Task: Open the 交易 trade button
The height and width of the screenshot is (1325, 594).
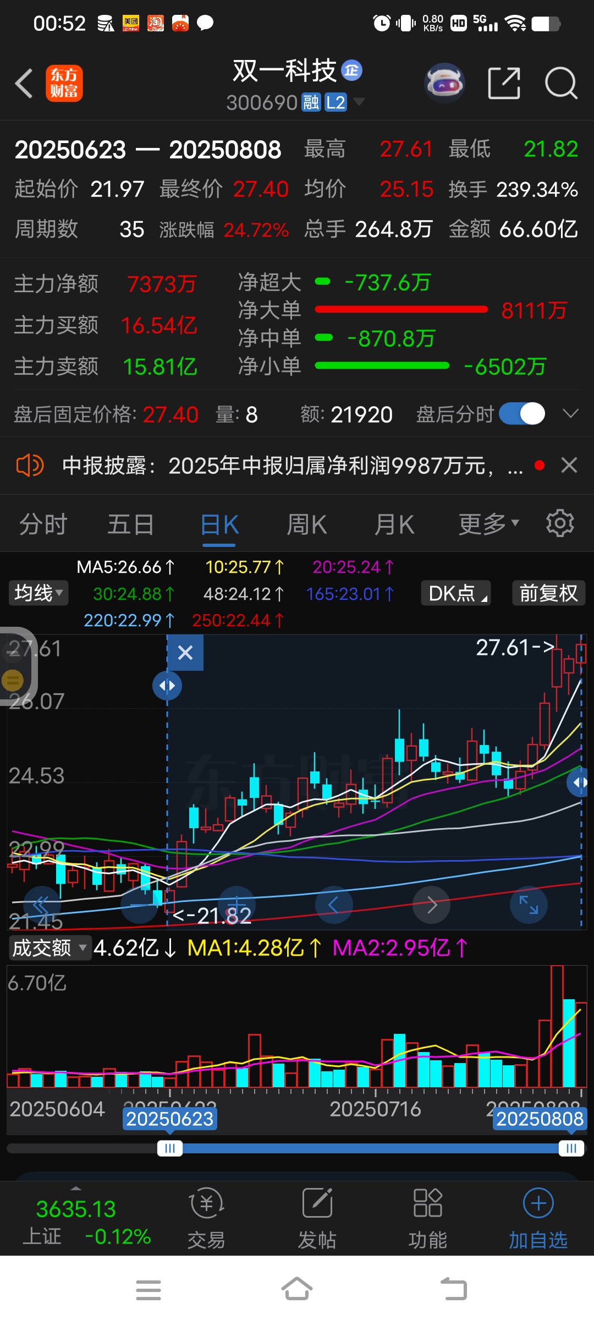Action: point(207,1219)
